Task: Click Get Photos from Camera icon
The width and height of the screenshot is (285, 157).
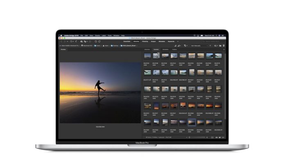Action: (x=81, y=42)
